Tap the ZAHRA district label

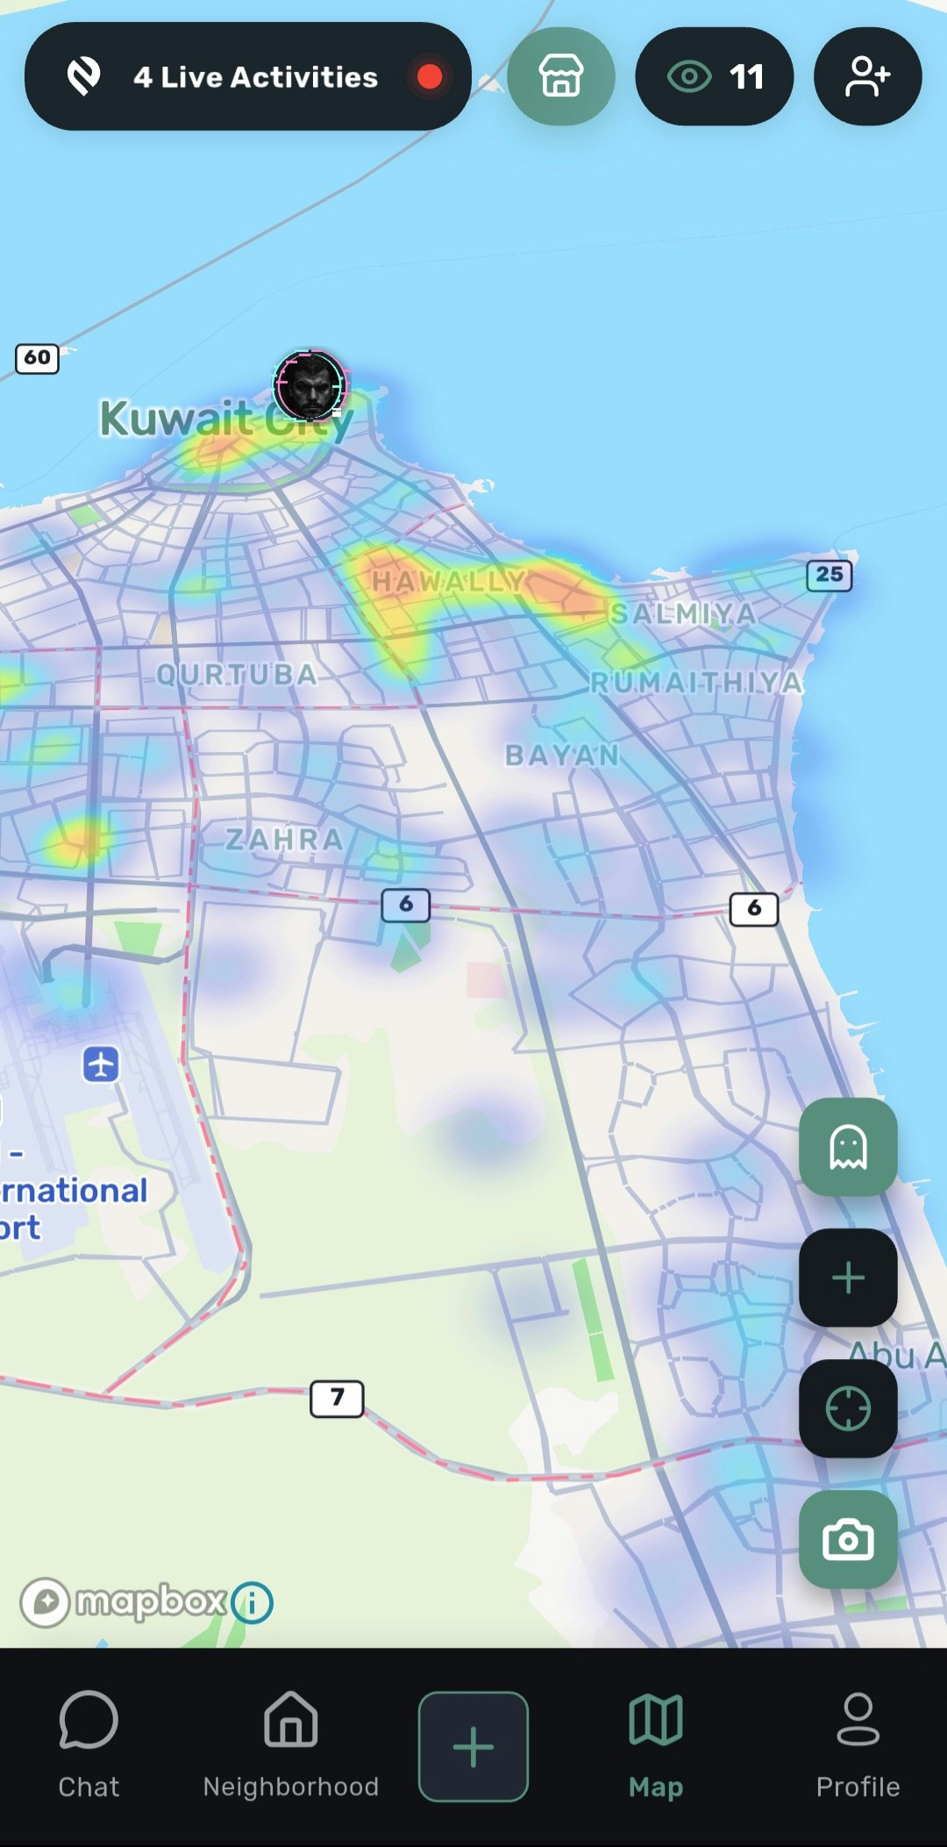285,839
